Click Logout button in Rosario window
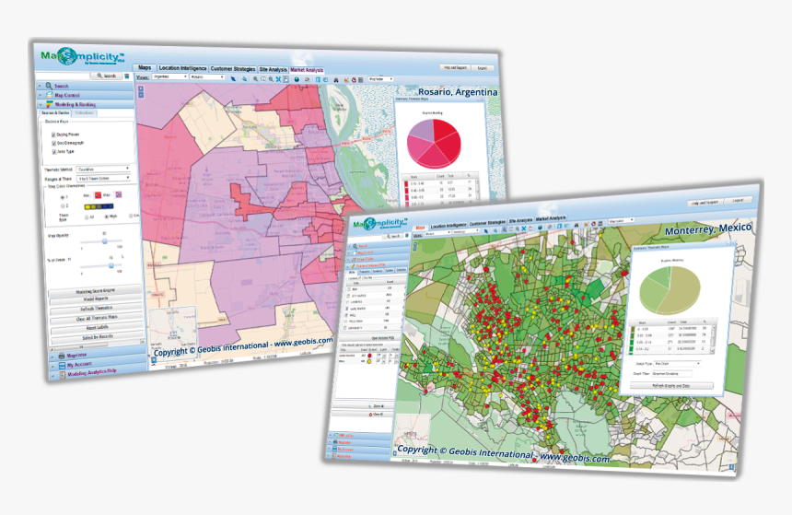 [x=483, y=68]
